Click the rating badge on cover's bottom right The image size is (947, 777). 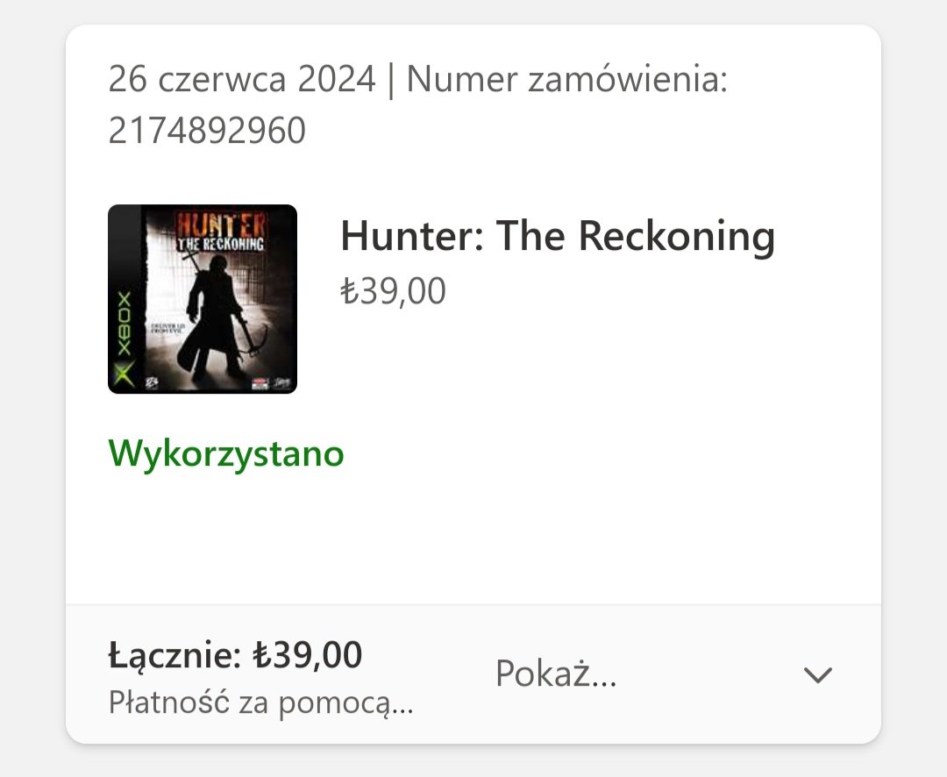tap(260, 383)
